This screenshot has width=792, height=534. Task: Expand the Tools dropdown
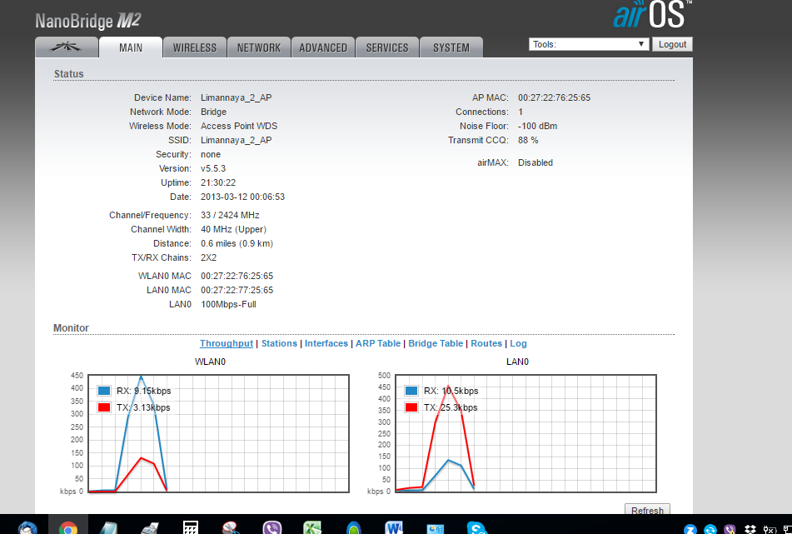click(589, 44)
